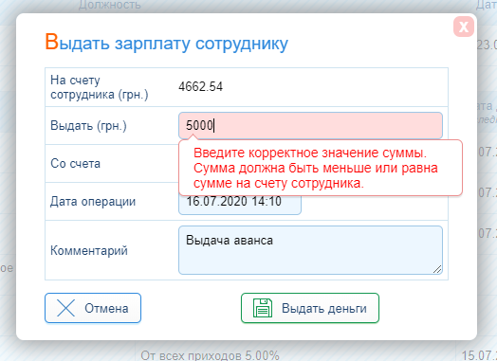Click the Комментарий label
The image size is (497, 361).
89,250
